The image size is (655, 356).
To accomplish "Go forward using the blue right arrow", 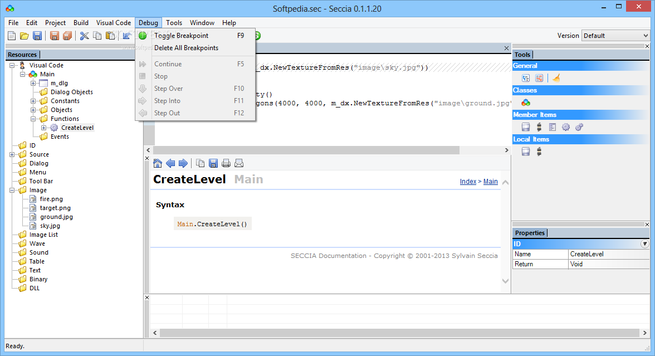I will [x=183, y=163].
